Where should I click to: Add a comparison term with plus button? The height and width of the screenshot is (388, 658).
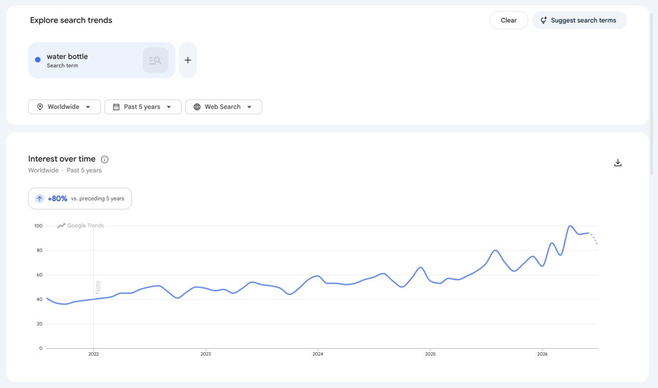point(188,60)
